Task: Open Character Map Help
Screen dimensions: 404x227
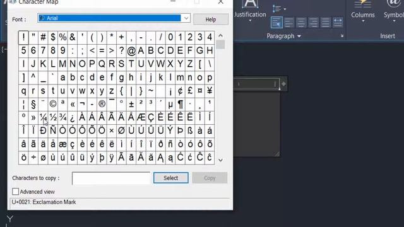Action: (211, 20)
